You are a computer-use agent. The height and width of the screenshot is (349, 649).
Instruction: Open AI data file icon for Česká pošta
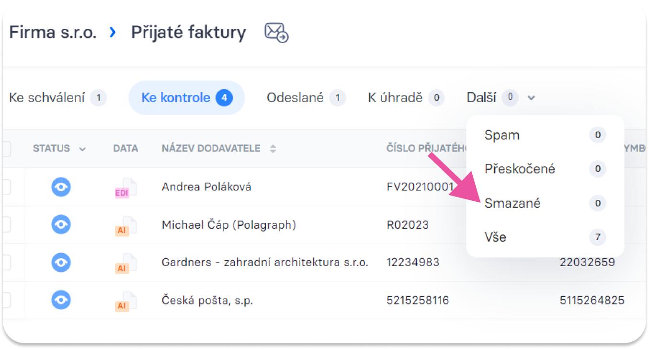pyautogui.click(x=125, y=302)
